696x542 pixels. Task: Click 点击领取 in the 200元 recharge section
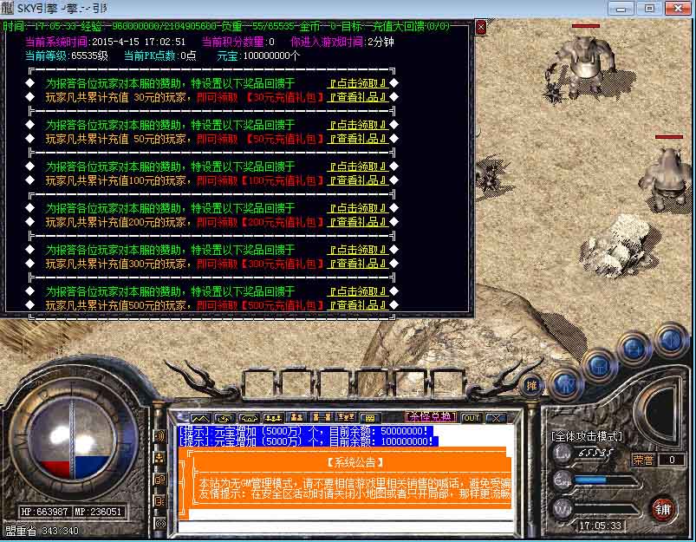[358, 208]
